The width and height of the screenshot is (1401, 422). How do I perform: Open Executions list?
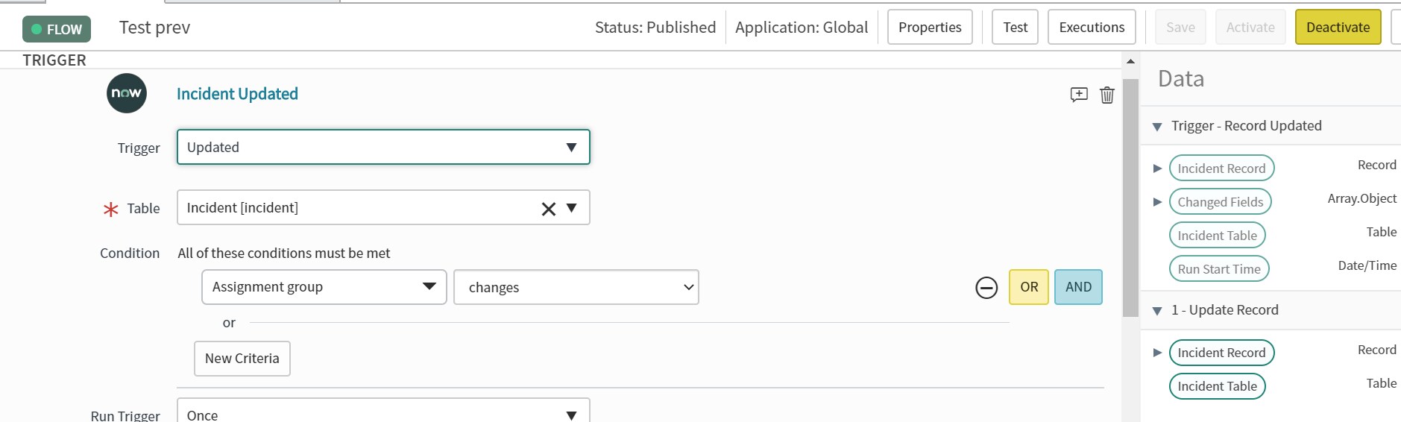tap(1092, 27)
